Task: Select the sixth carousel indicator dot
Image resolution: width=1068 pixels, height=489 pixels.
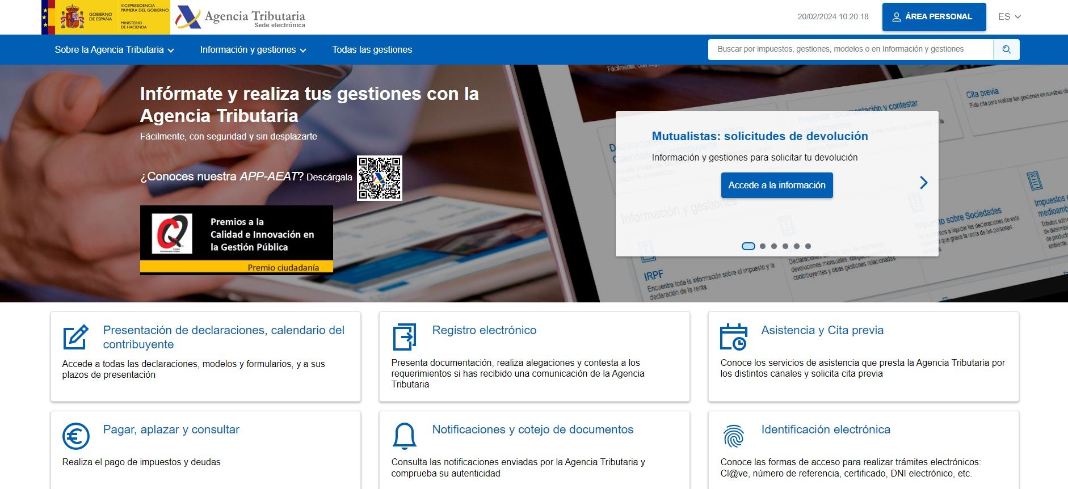Action: [808, 246]
